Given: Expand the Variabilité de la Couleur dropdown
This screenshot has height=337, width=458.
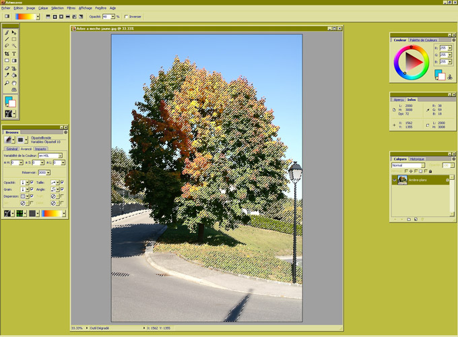Looking at the screenshot, I should (60, 156).
